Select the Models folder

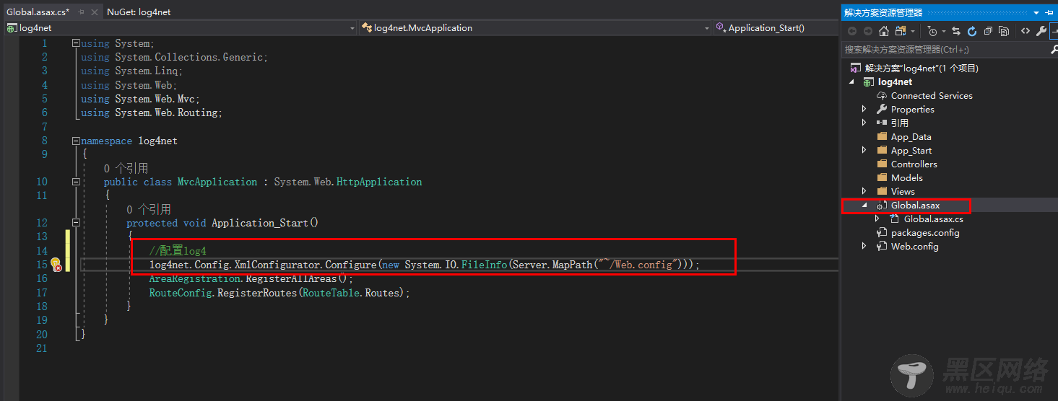[907, 177]
